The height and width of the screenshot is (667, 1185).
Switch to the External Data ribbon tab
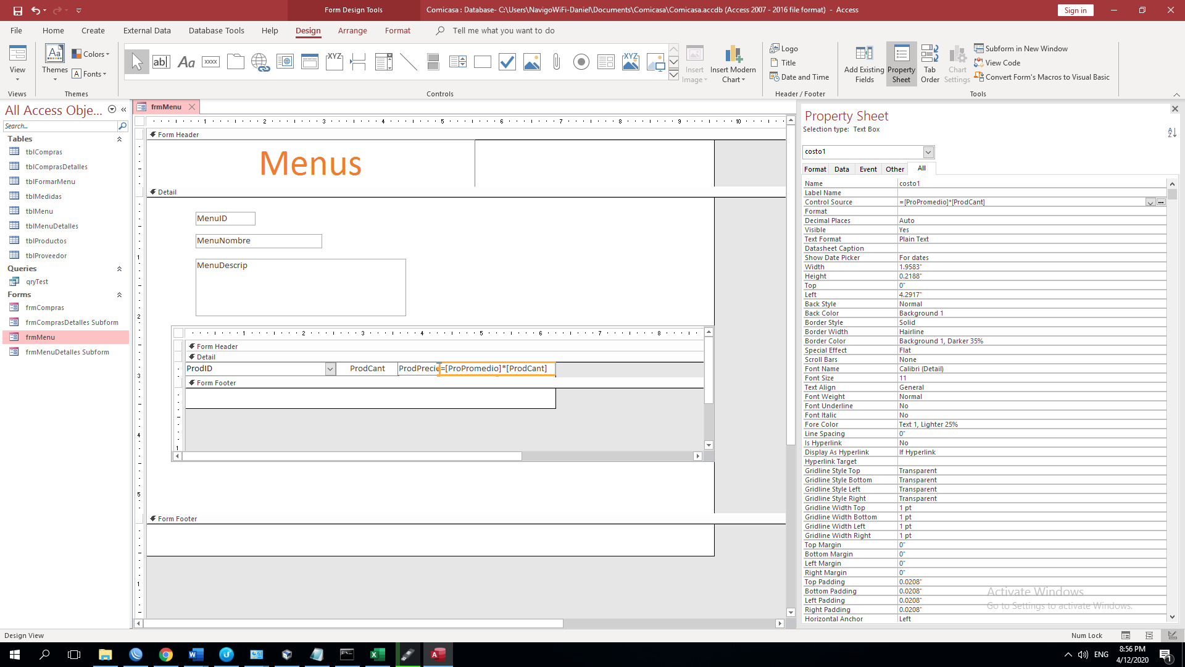coord(147,31)
